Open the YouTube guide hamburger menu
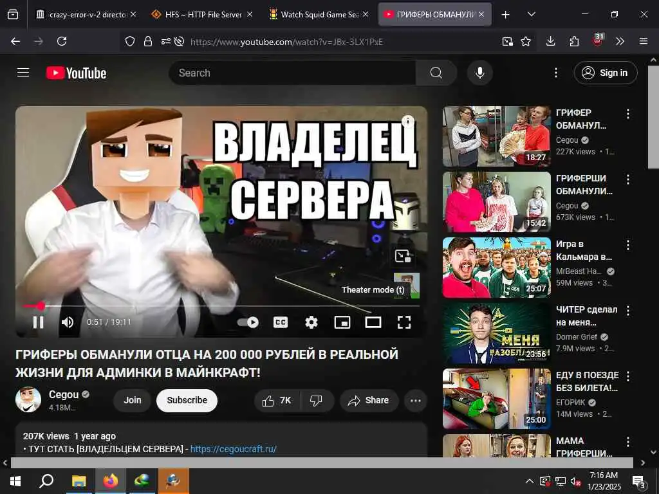Image resolution: width=659 pixels, height=494 pixels. [x=23, y=73]
